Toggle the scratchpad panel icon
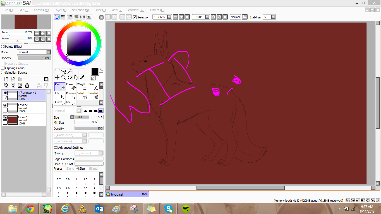The height and width of the screenshot is (214, 381). [89, 17]
